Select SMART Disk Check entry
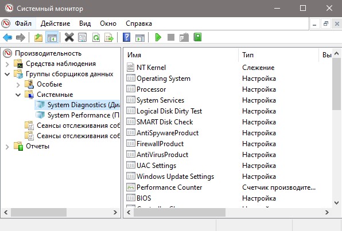This screenshot has height=231, width=342. pos(165,122)
